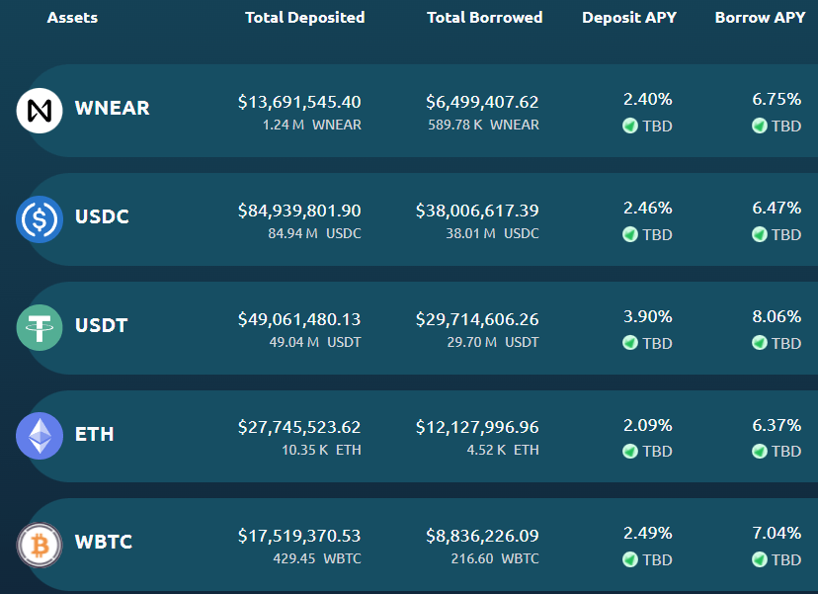The width and height of the screenshot is (818, 594).
Task: Click the ETH Ethereum diamond icon
Action: pos(40,436)
